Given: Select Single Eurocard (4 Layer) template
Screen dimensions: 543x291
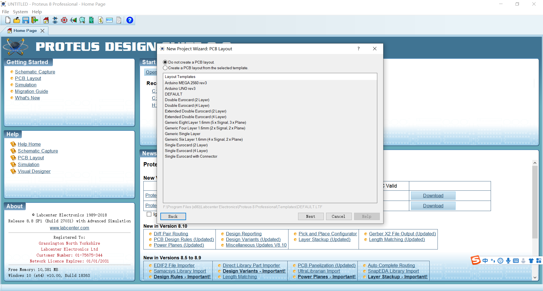Looking at the screenshot, I should pos(270,151).
